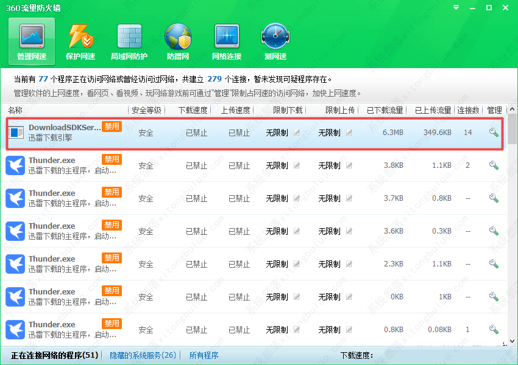Click Thunder bird icon in row with 3.8KB downloaded
The image size is (518, 365).
point(15,165)
